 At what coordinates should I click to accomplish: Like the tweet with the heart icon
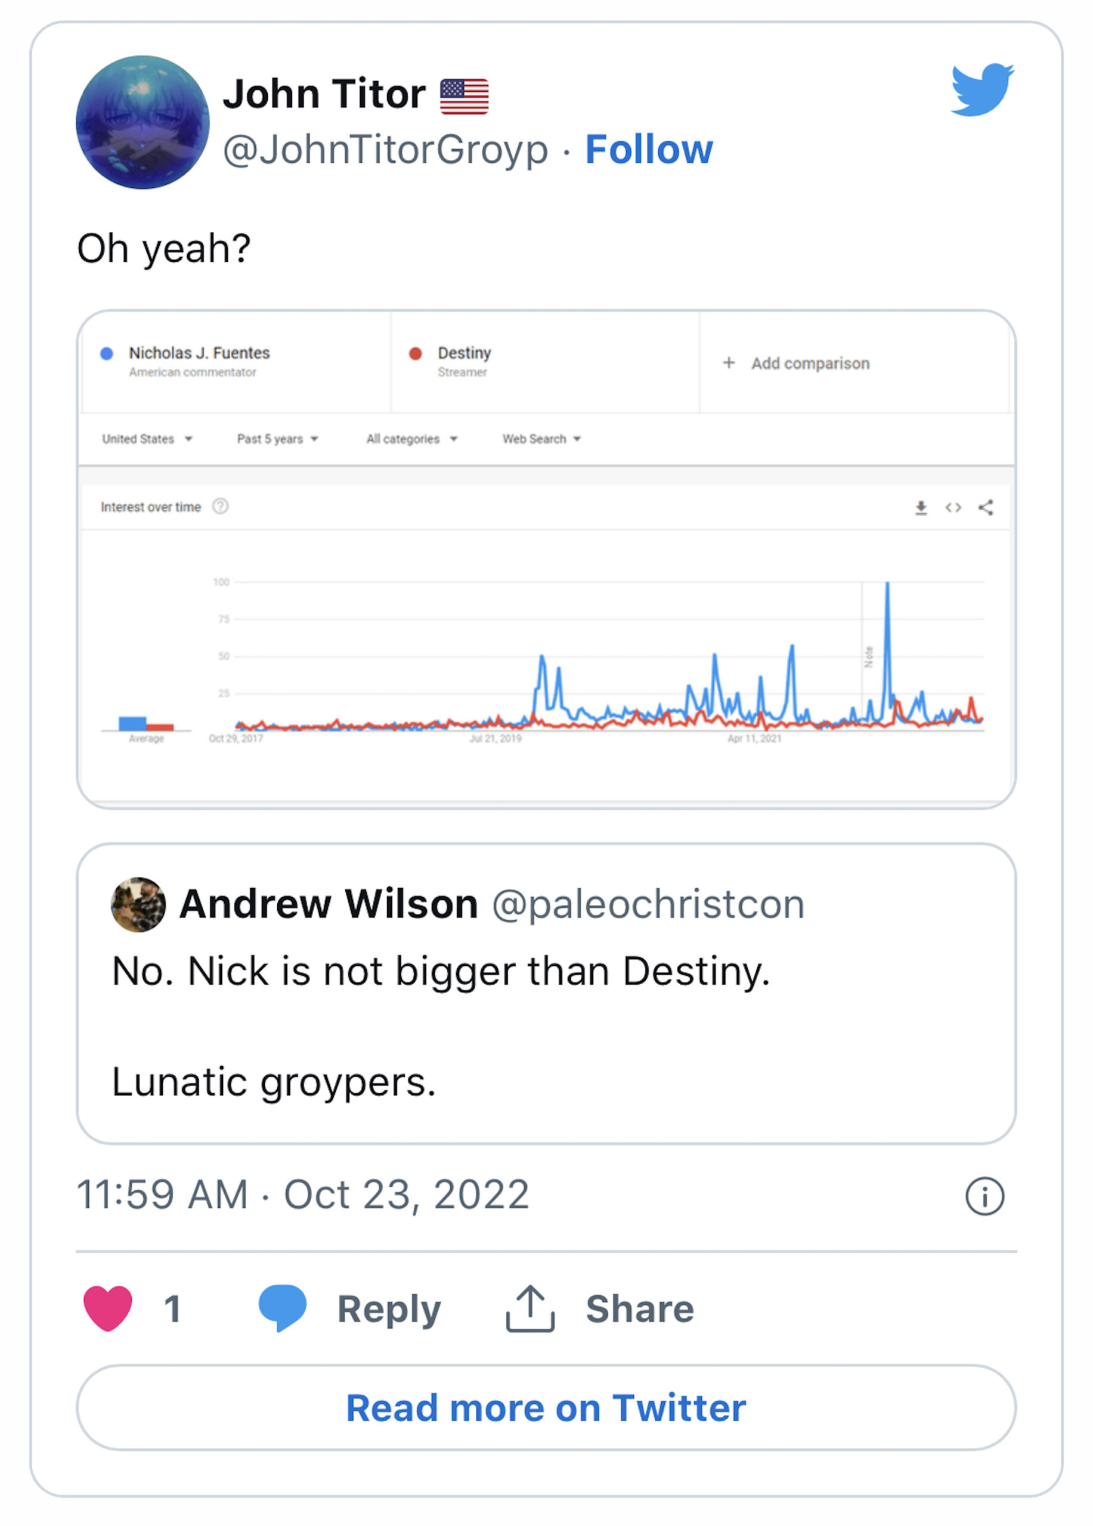tap(108, 1308)
